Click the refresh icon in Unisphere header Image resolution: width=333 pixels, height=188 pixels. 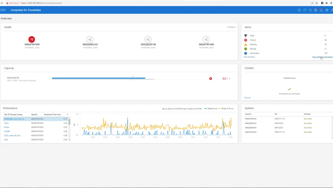pos(305,10)
